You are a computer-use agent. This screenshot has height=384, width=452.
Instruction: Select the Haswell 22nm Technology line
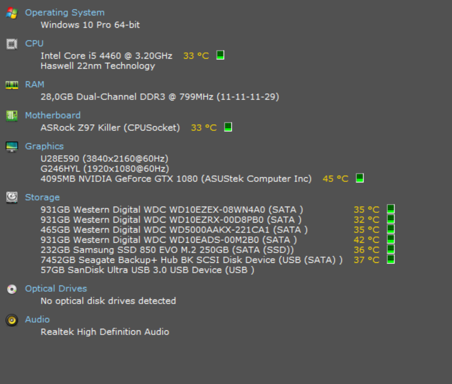click(98, 66)
